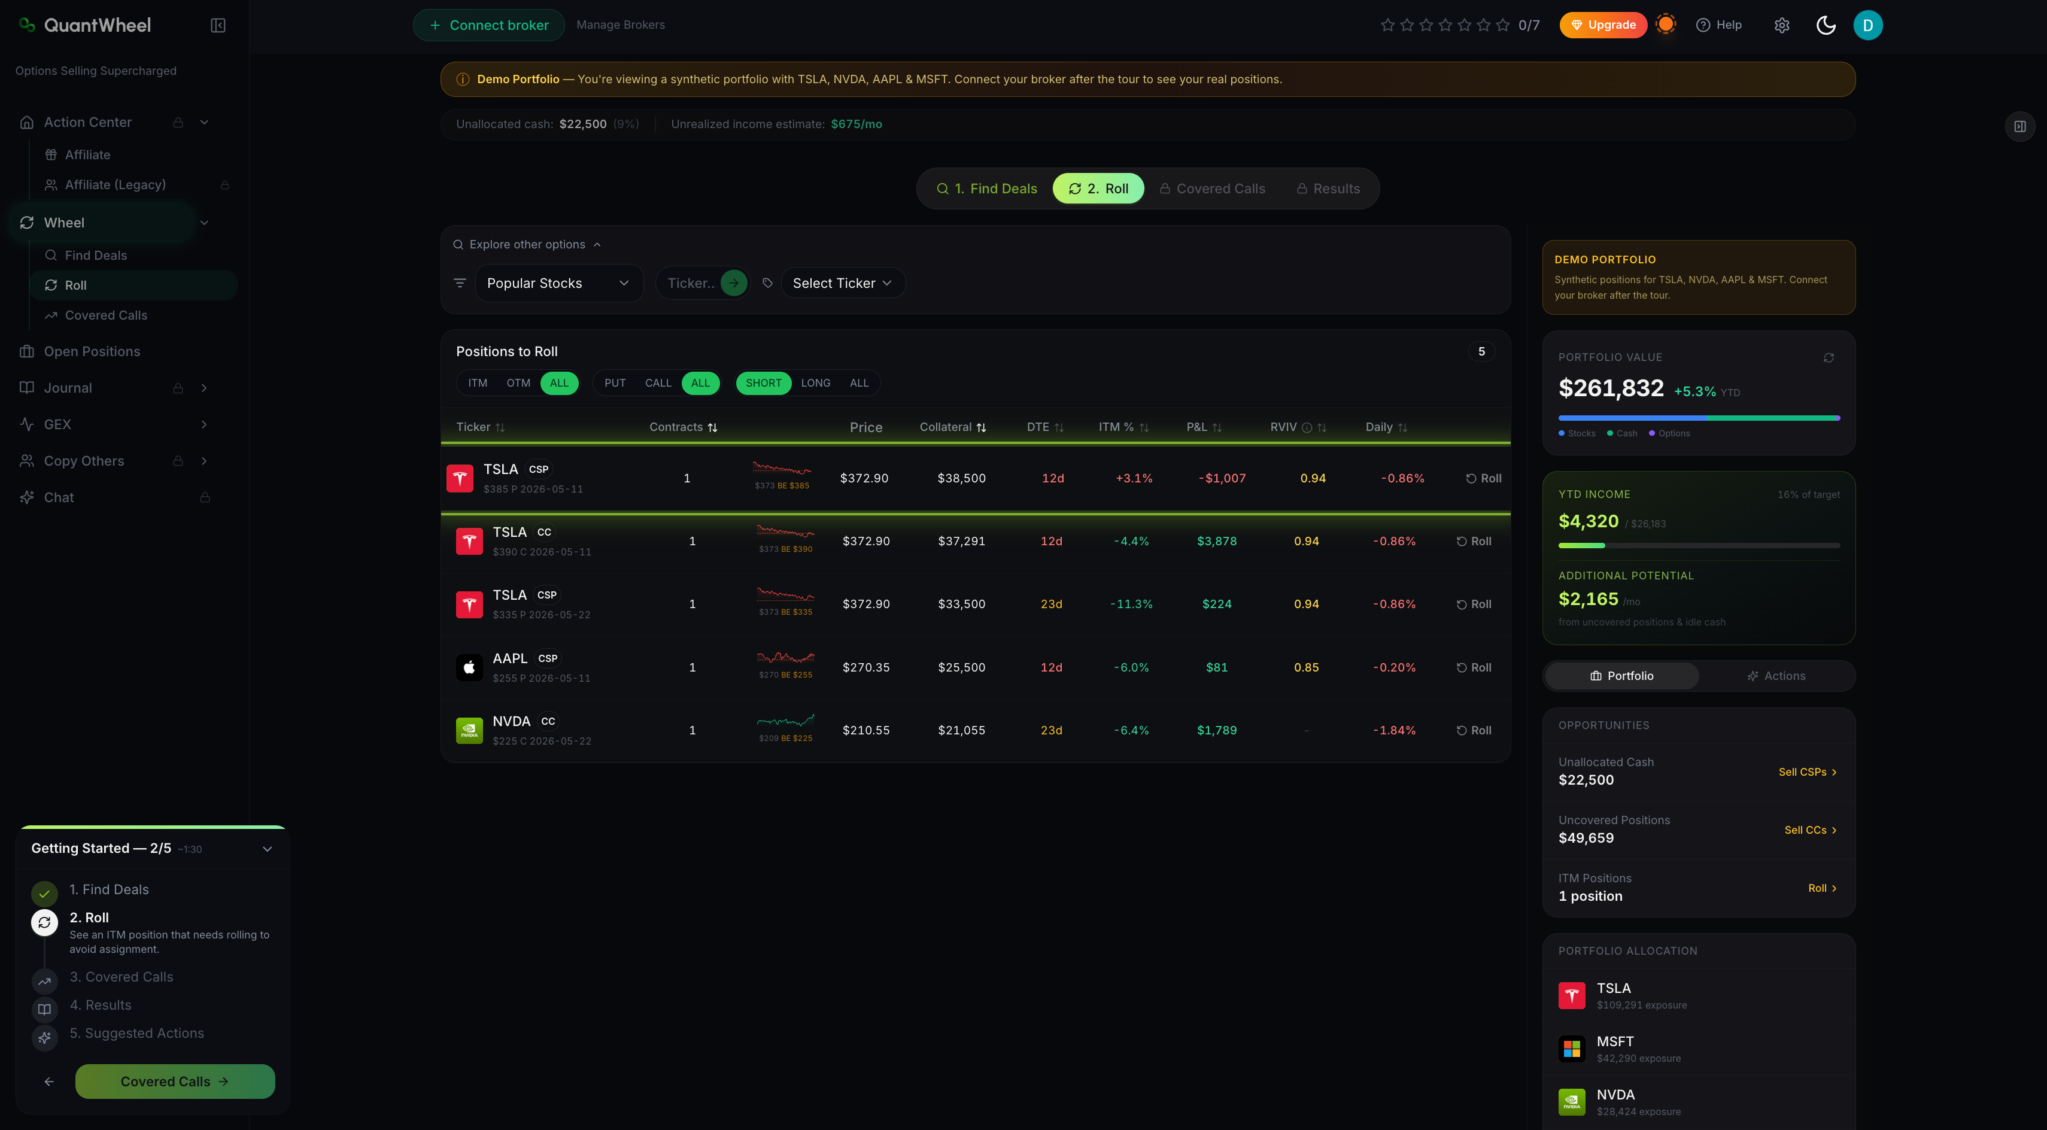Viewport: 2047px width, 1130px height.
Task: Collapse Wheel section chevron
Action: click(204, 223)
